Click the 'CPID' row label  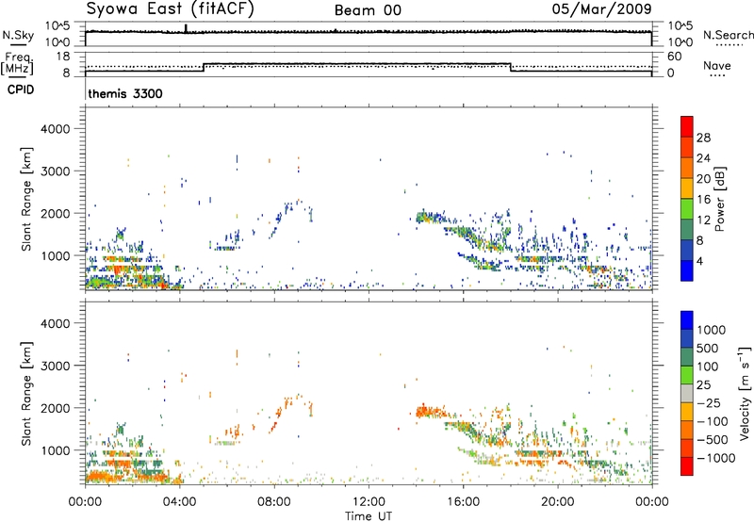(x=21, y=90)
